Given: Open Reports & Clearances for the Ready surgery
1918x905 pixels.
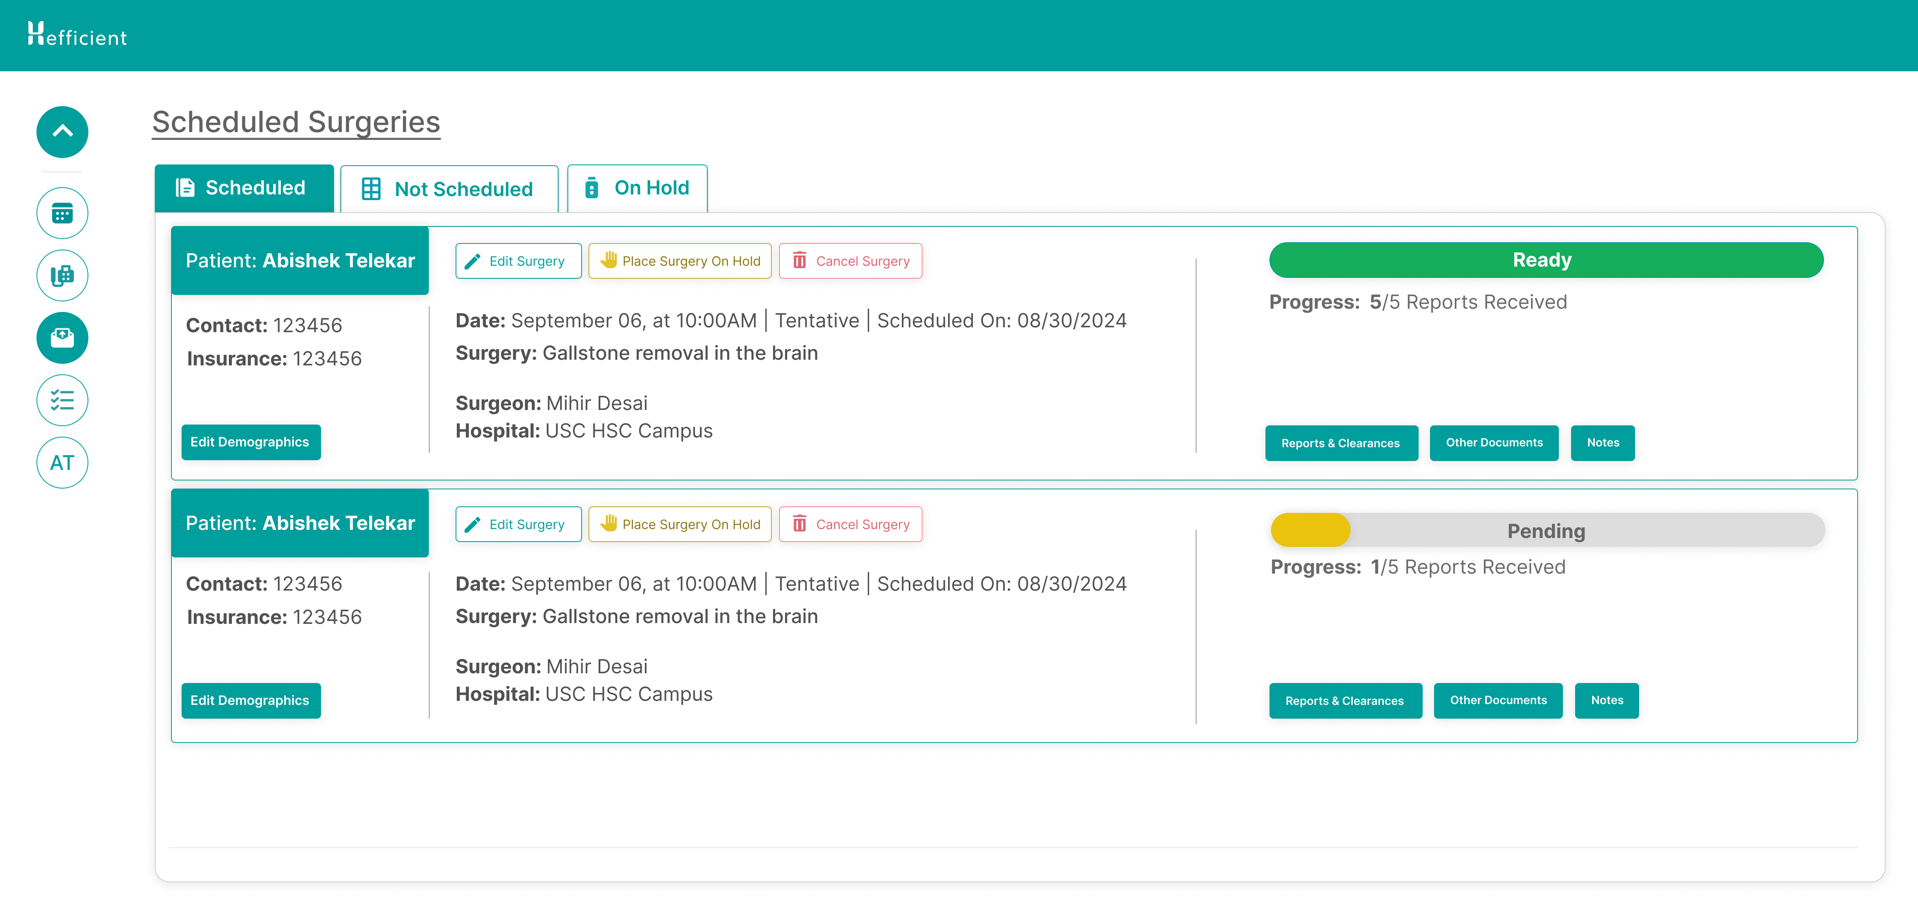Looking at the screenshot, I should (x=1342, y=444).
